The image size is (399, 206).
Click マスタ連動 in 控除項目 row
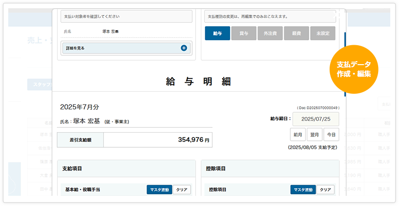pyautogui.click(x=303, y=189)
